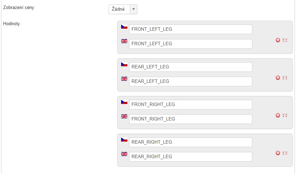Edit the Czech FRONT_RIGHT_LEG value field
Image resolution: width=299 pixels, height=173 pixels.
pos(190,105)
